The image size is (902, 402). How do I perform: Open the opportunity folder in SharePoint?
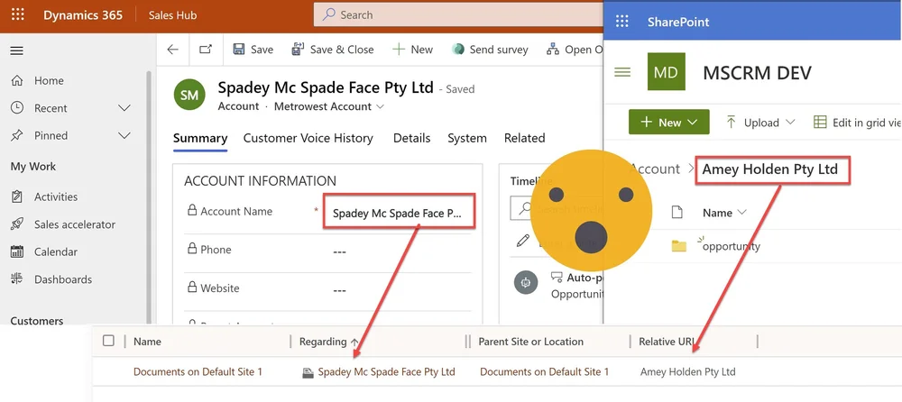pos(732,246)
